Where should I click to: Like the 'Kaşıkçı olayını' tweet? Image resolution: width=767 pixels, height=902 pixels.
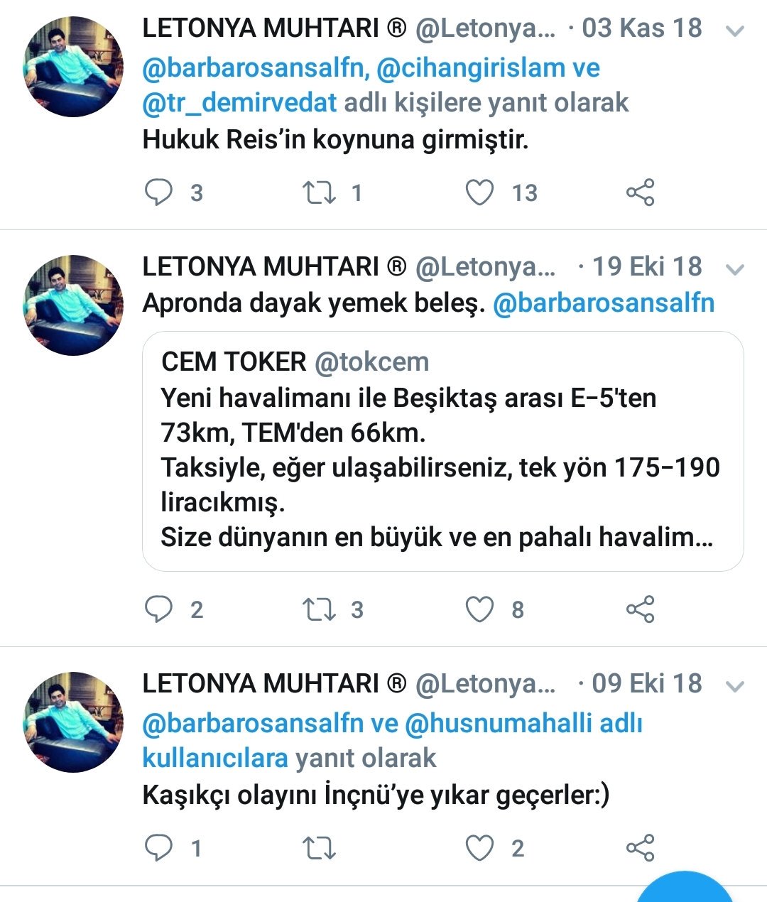click(479, 847)
